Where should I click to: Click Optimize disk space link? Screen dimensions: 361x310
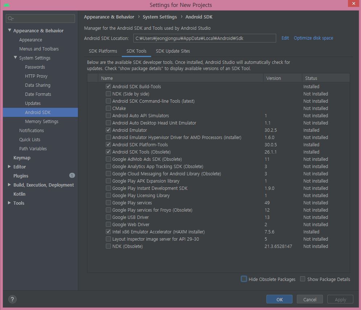[314, 38]
